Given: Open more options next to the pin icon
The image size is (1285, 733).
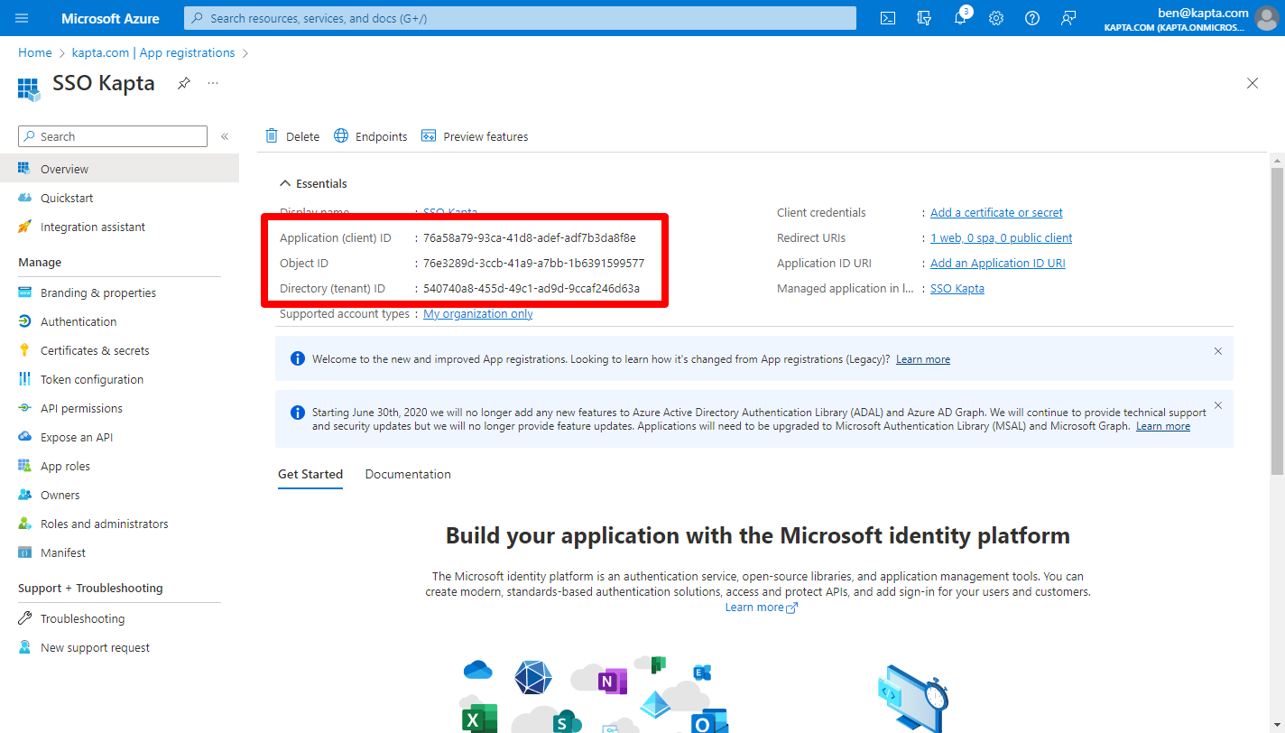Looking at the screenshot, I should pos(212,82).
